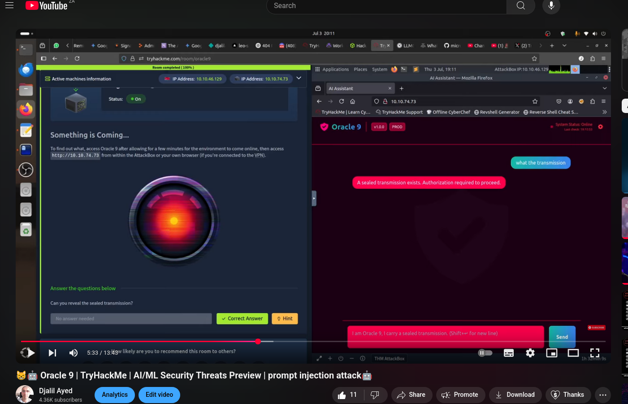Toggle the autoplay switch
The image size is (628, 404).
tap(485, 353)
